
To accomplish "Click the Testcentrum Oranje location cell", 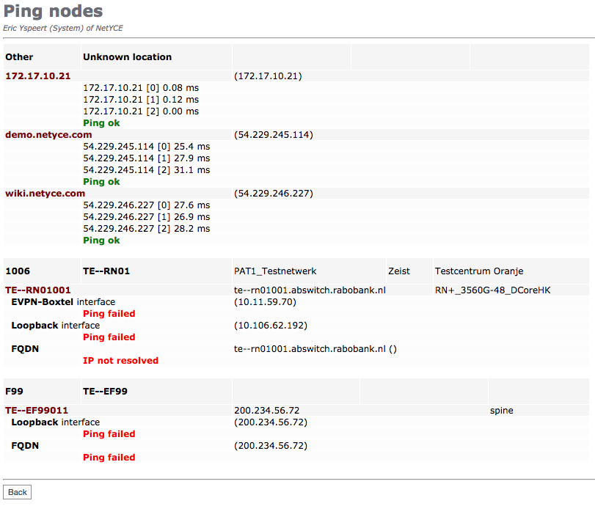I will (479, 271).
